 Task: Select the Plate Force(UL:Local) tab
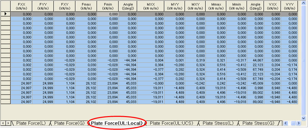tap(117, 123)
